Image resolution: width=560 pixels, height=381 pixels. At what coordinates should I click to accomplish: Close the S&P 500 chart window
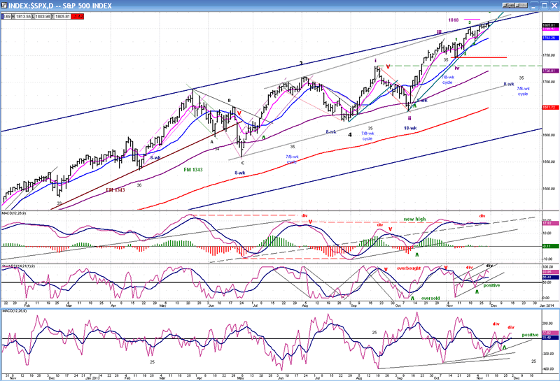554,6
